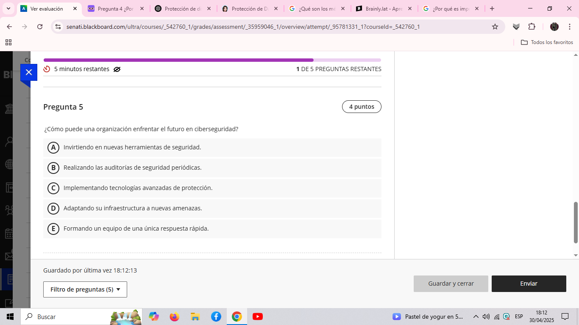The width and height of the screenshot is (579, 325).
Task: Switch to the Brainly.lat tab
Action: (381, 8)
